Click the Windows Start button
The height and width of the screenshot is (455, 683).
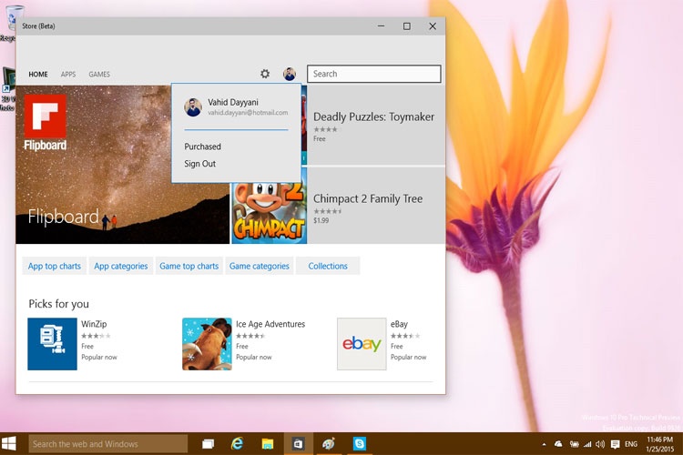(9, 444)
